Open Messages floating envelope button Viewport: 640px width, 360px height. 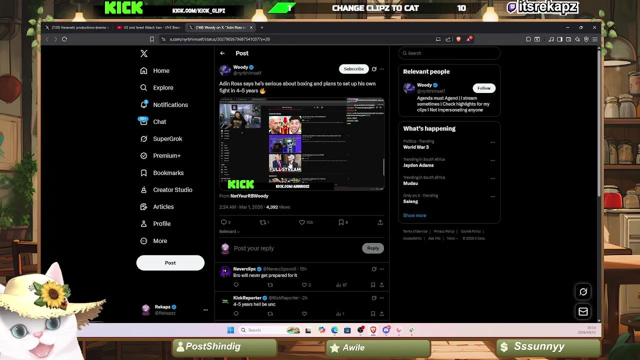pyautogui.click(x=583, y=312)
